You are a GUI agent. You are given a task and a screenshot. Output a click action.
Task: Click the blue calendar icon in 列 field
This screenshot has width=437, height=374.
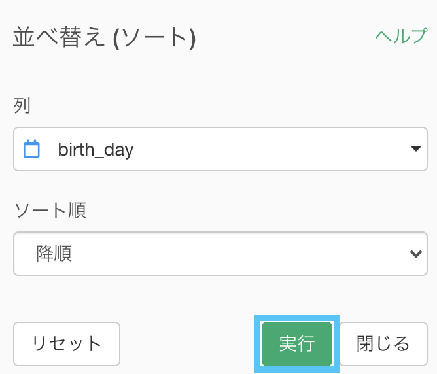31,149
